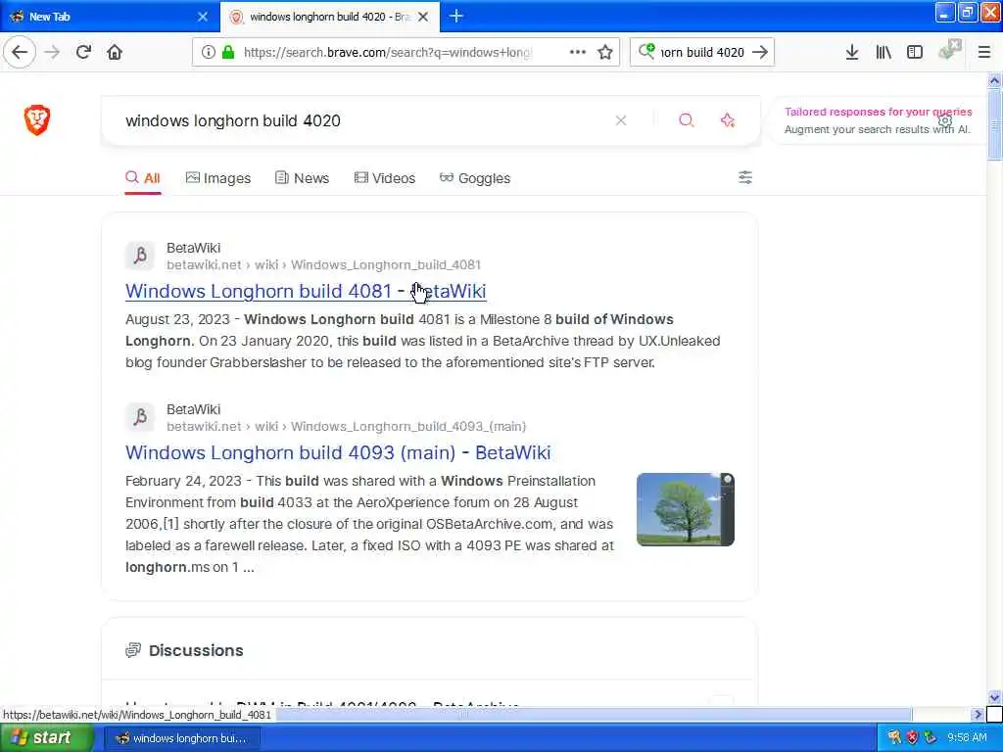The width and height of the screenshot is (1003, 752).
Task: Open page actions three-dots menu
Action: (x=577, y=53)
